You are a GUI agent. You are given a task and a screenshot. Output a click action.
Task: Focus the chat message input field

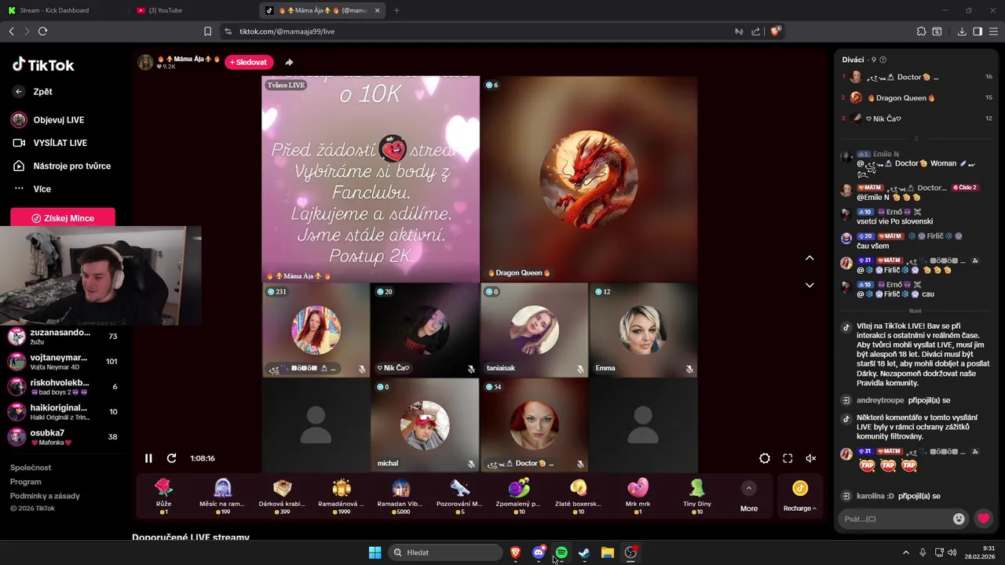pyautogui.click(x=895, y=519)
